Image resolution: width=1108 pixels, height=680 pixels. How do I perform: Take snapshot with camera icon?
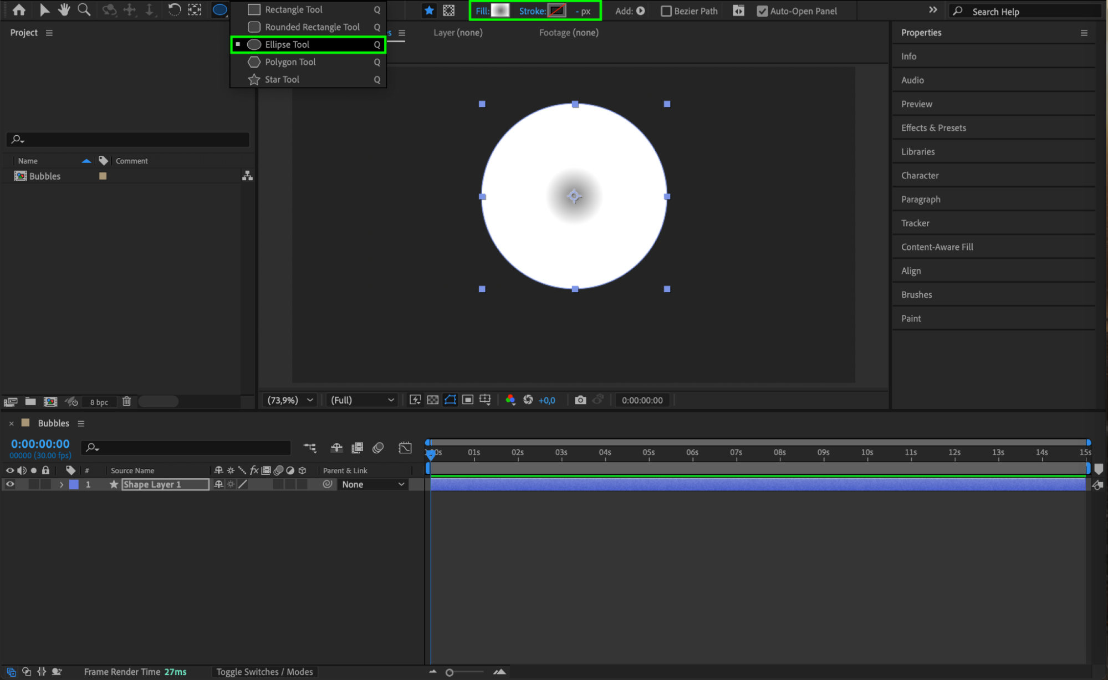click(x=580, y=400)
